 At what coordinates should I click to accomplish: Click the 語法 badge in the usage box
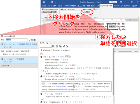[43, 84]
